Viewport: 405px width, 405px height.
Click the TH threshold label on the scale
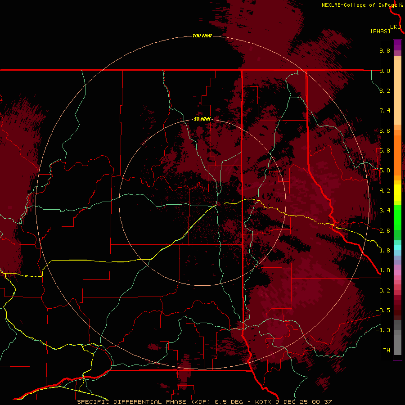(x=387, y=351)
